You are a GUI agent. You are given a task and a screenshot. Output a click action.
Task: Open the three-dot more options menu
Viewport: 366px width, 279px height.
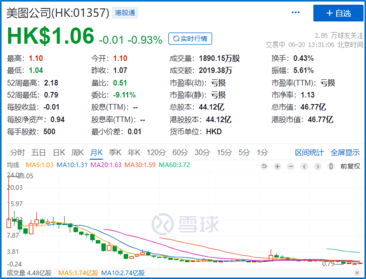tap(296, 13)
